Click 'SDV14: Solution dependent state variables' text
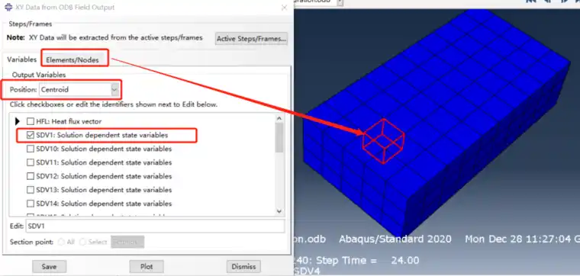This screenshot has width=580, height=276. (x=104, y=204)
